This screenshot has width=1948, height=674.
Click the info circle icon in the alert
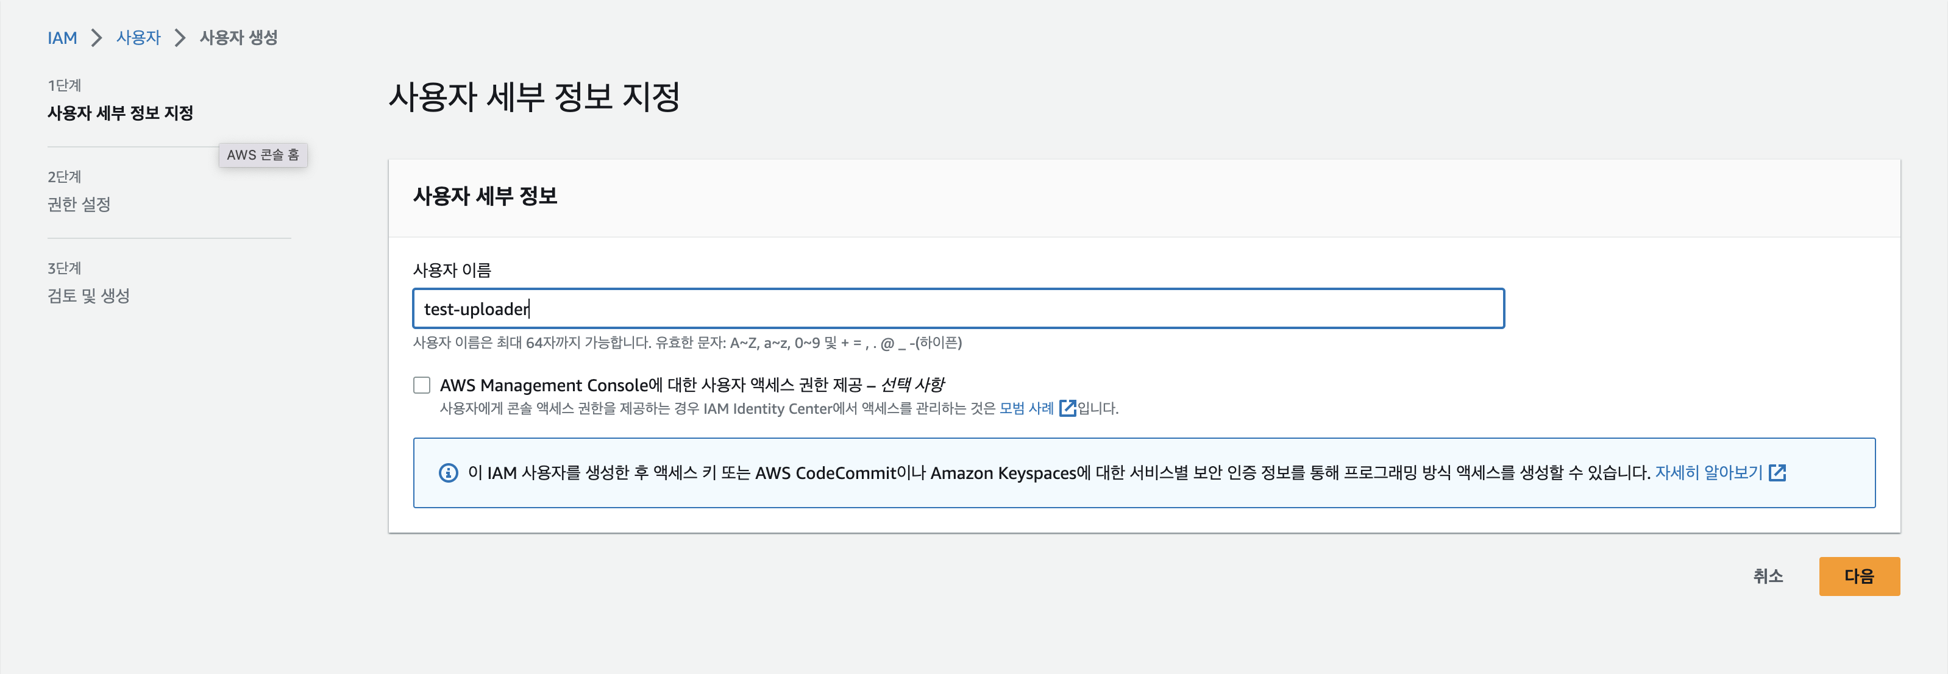447,473
